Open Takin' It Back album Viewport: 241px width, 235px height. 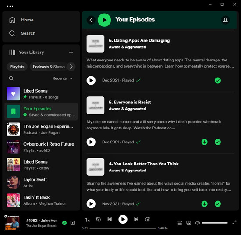[x=41, y=200]
